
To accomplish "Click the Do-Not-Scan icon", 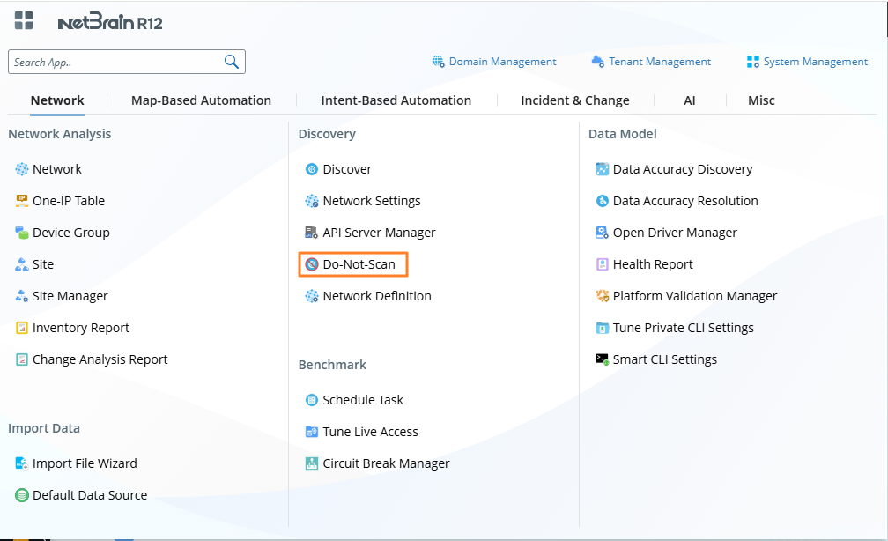I will tap(312, 264).
